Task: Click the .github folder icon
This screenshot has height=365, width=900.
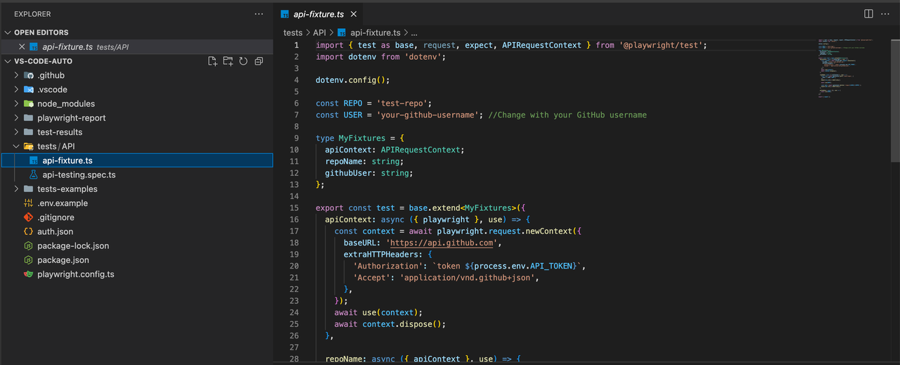Action: pyautogui.click(x=29, y=75)
